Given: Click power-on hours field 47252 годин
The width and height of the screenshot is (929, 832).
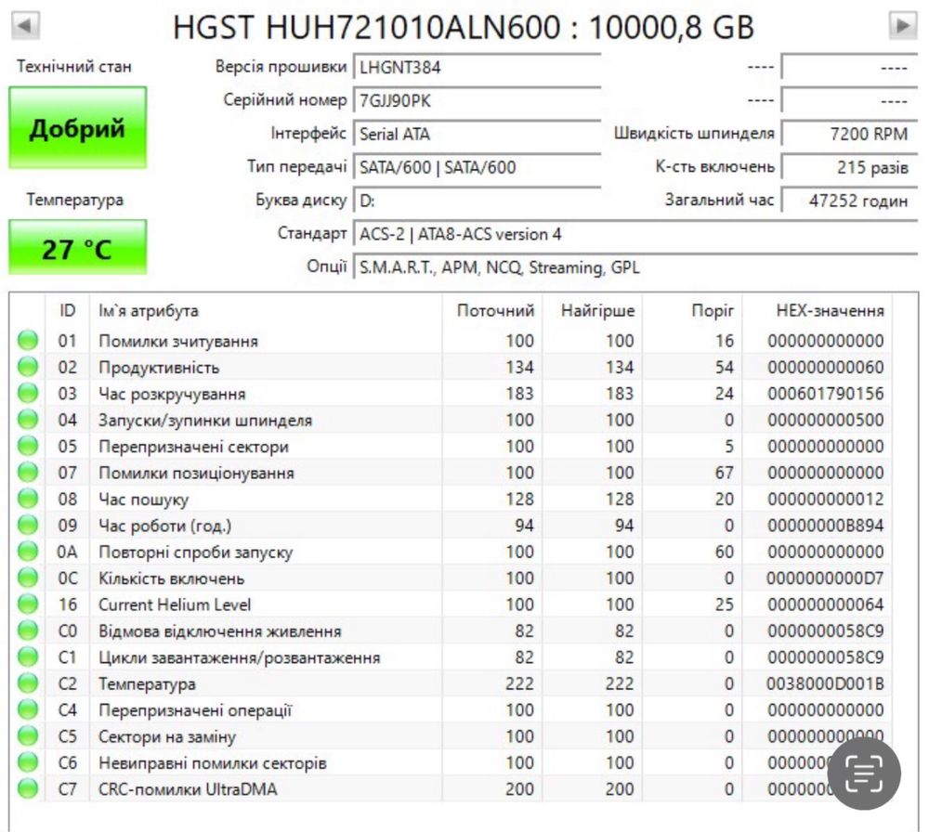Looking at the screenshot, I should click(x=850, y=201).
